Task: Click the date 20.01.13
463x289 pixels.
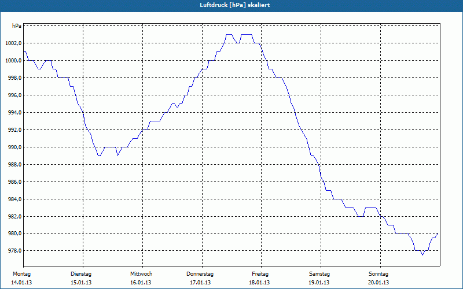Action: point(379,283)
